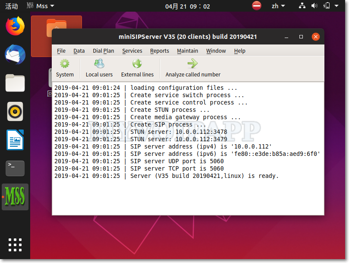This screenshot has width=349, height=263.
Task: Click log line 'Create SIP process ...'
Action: [x=130, y=125]
